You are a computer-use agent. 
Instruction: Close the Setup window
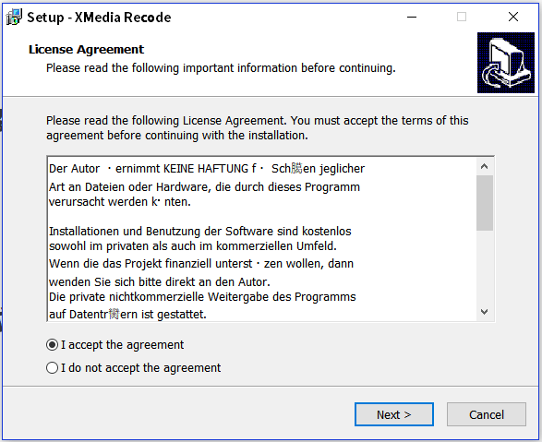[513, 17]
